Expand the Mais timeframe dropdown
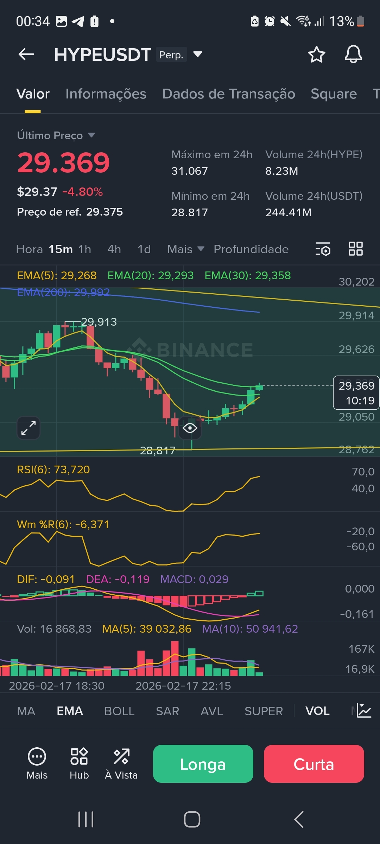380x844 pixels. click(186, 249)
